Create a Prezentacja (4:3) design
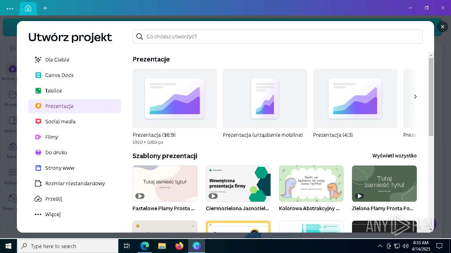Viewport: 451px width, 253px height. (x=355, y=98)
